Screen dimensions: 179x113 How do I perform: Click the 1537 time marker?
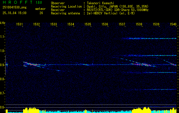[x=122, y=24]
